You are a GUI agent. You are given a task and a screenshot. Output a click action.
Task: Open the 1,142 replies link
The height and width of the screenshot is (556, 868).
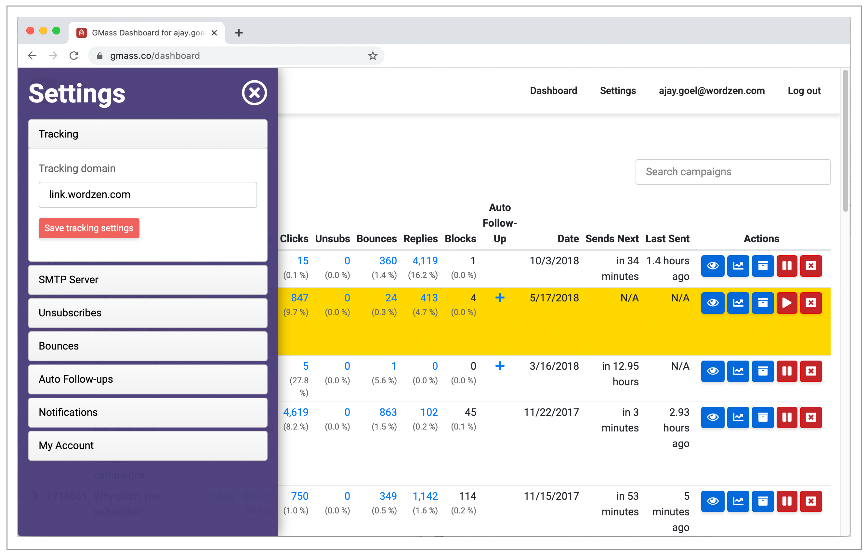coord(425,496)
